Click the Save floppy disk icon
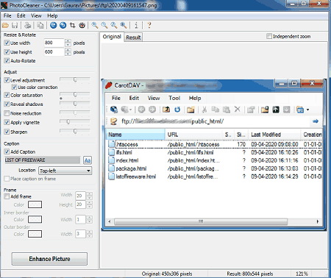The height and width of the screenshot is (278, 331). [x=15, y=25]
